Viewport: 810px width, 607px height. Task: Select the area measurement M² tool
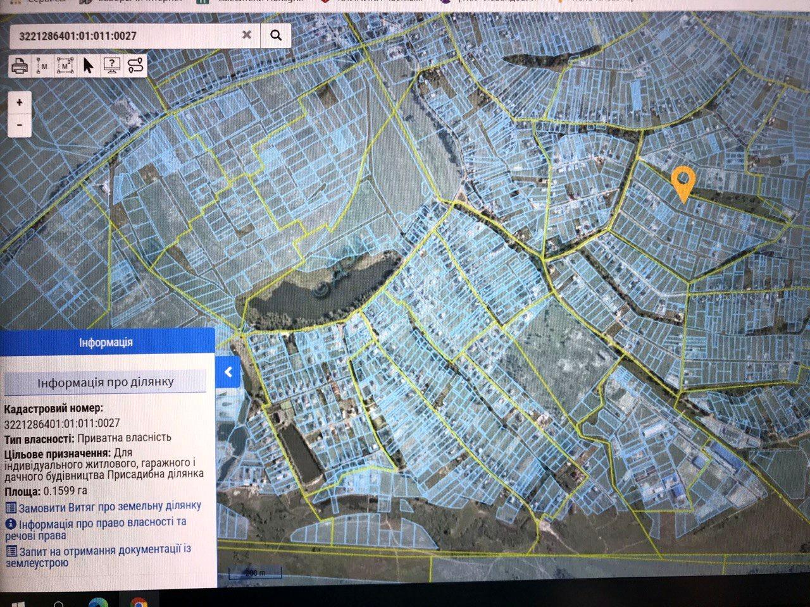[x=65, y=65]
